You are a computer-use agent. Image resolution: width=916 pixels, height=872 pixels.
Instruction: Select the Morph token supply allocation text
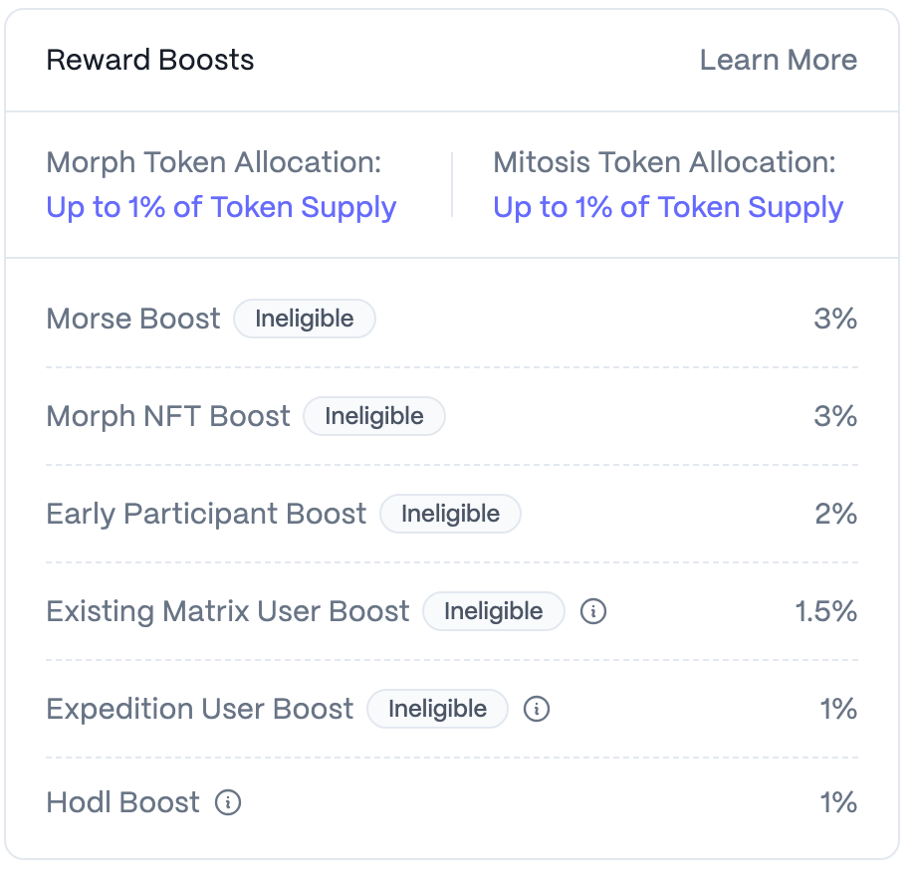[221, 207]
